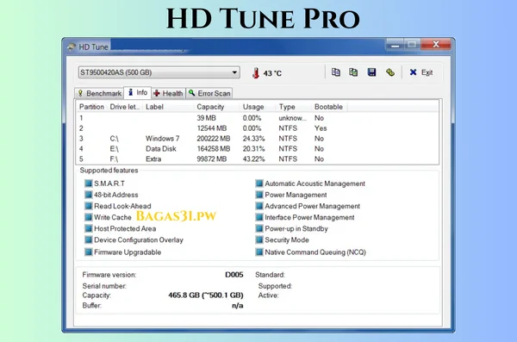Sort by the Label column header
The image size is (517, 342).
168,107
